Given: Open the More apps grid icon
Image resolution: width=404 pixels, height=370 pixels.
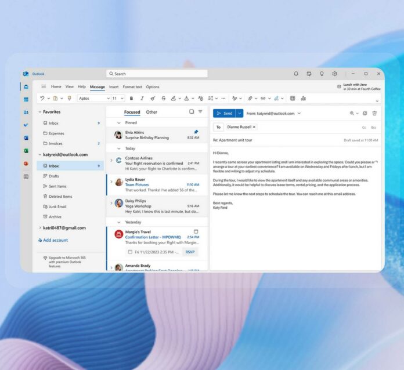Looking at the screenshot, I should [26, 177].
